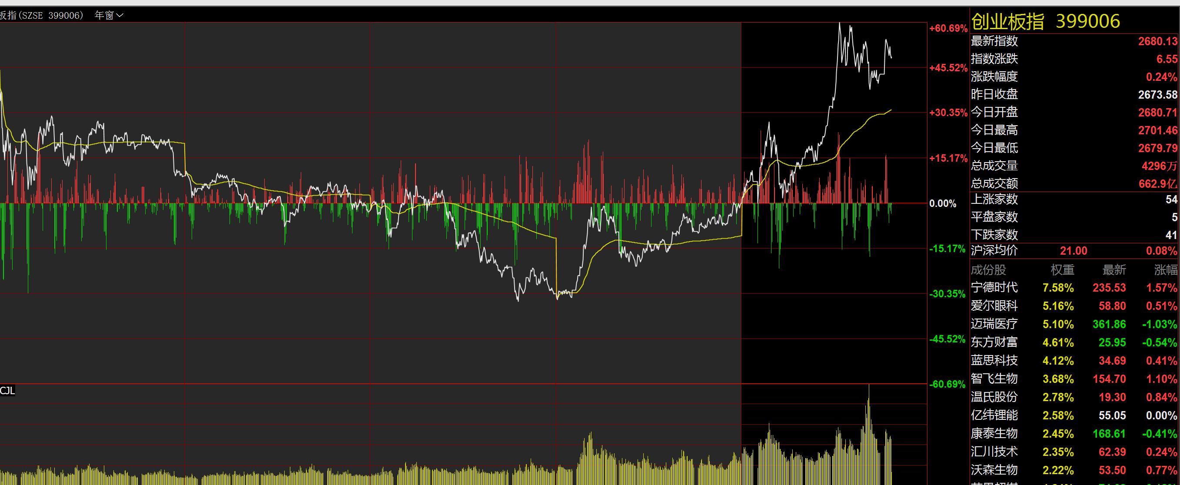Click the 成份股 column header
This screenshot has height=485, width=1180.
pyautogui.click(x=988, y=270)
